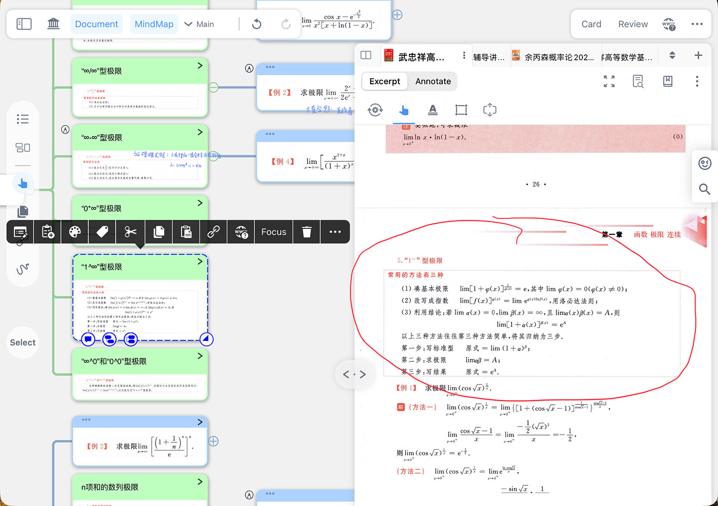Viewport: 718px width, 506px height.
Task: Copy the selected card
Action: [159, 232]
